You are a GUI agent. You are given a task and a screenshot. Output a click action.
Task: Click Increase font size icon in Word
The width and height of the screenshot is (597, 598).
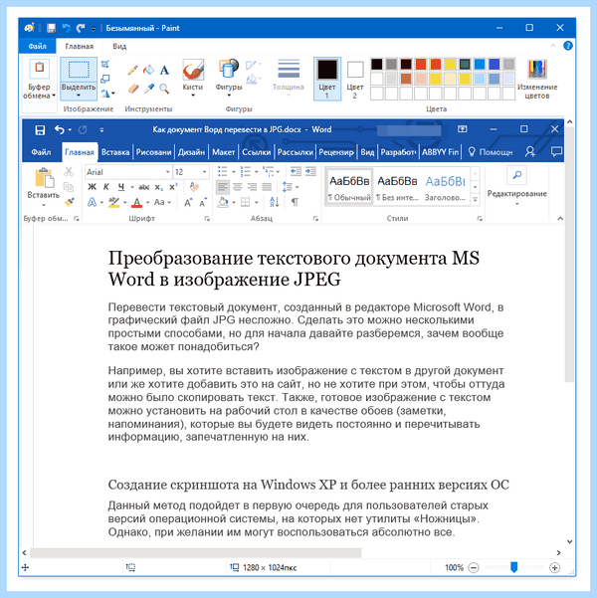(x=188, y=203)
